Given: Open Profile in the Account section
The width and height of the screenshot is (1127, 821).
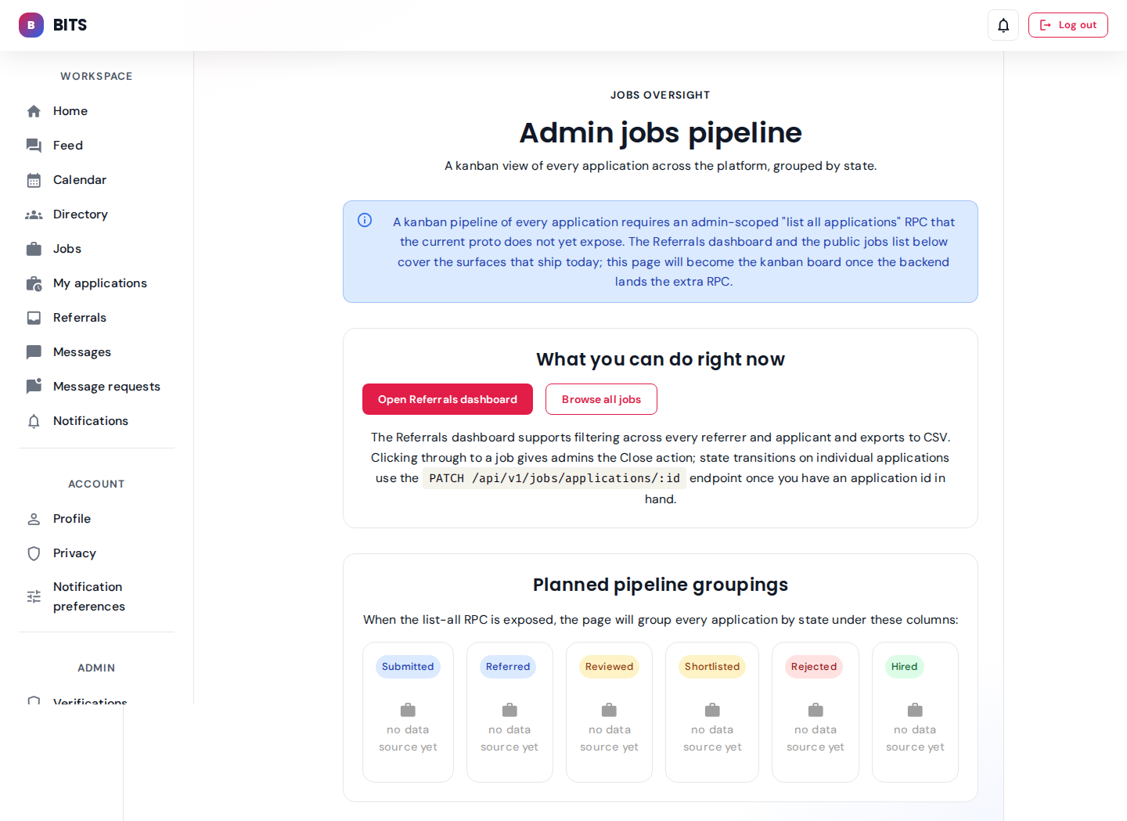Looking at the screenshot, I should click(72, 519).
